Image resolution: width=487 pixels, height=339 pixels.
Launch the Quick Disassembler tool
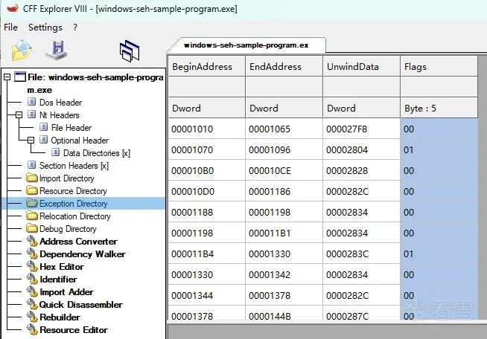click(x=80, y=305)
